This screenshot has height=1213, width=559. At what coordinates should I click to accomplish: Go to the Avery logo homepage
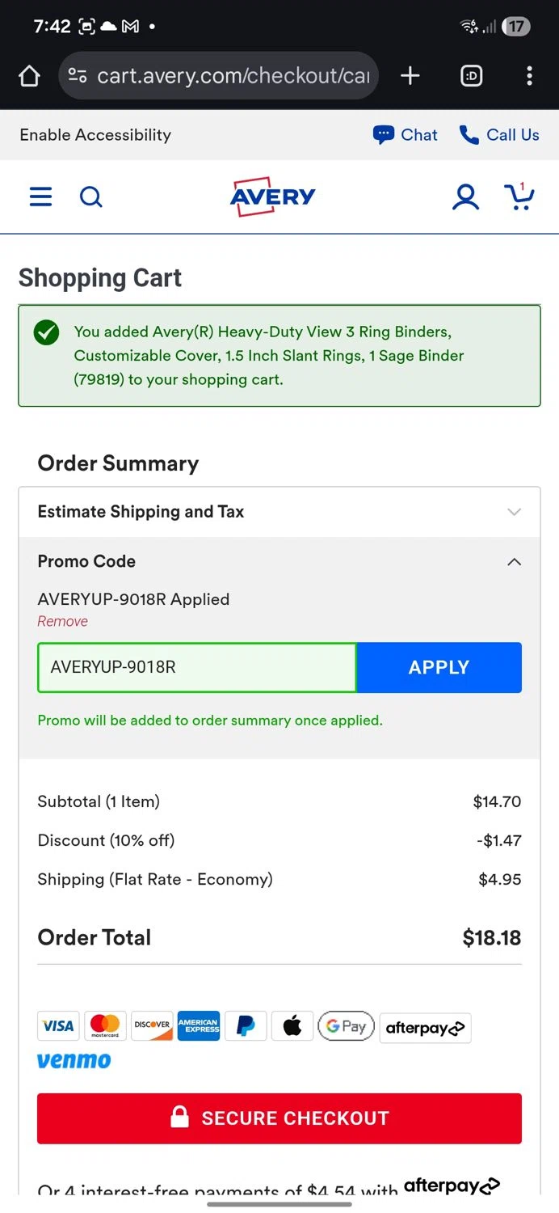click(x=273, y=197)
